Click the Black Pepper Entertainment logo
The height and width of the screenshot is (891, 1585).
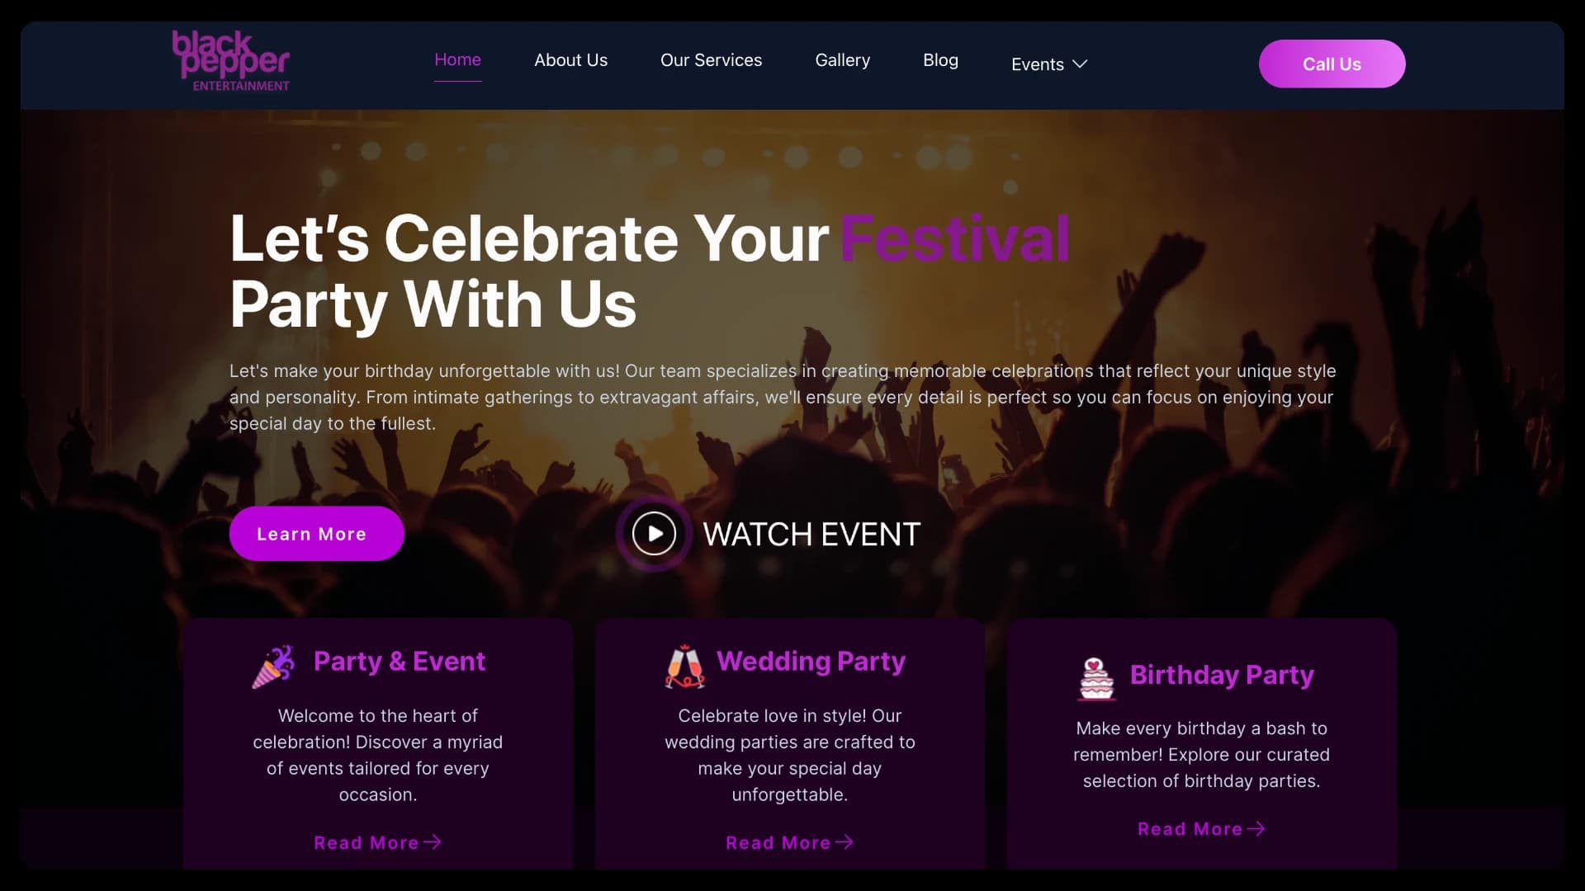[230, 59]
